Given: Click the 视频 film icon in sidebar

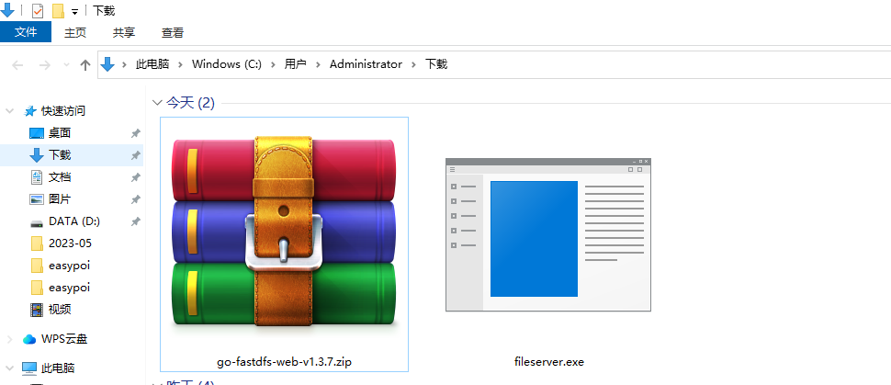Looking at the screenshot, I should [x=37, y=310].
